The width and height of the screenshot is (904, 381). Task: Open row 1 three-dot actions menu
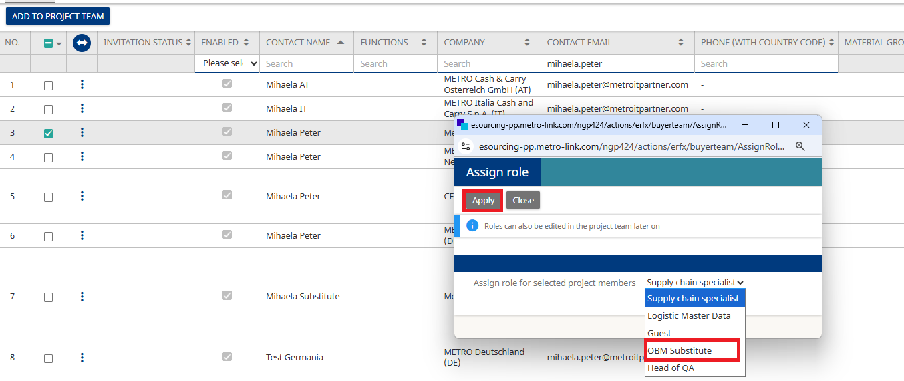coord(82,84)
